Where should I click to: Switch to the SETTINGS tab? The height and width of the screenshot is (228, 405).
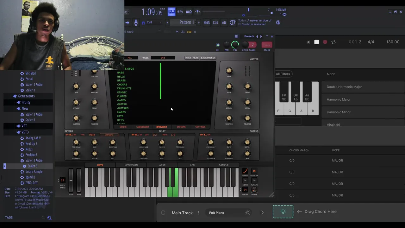pyautogui.click(x=200, y=127)
